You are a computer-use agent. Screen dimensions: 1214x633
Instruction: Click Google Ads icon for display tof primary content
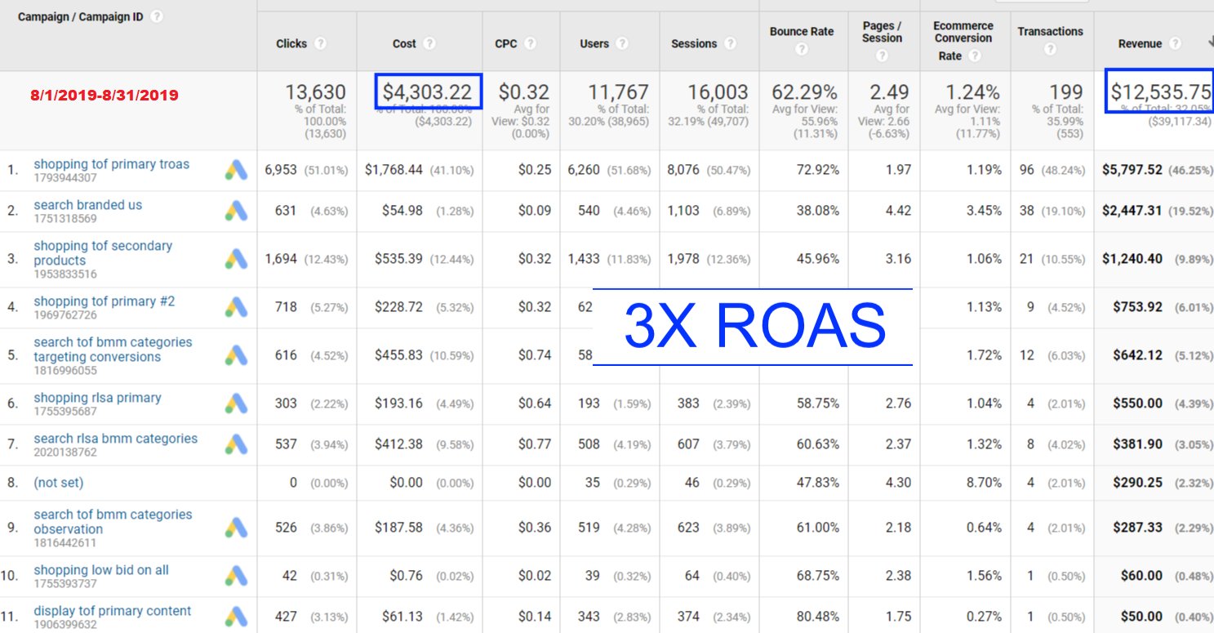[x=236, y=617]
